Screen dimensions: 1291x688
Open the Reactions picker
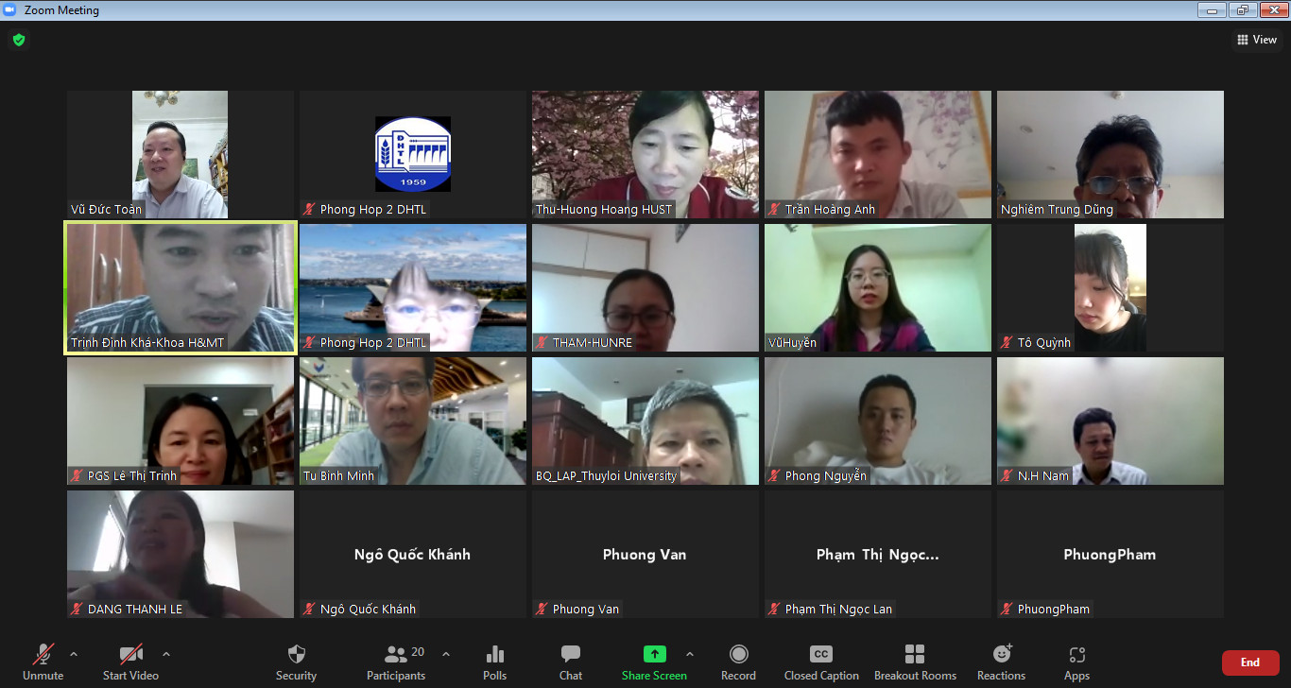click(1001, 662)
